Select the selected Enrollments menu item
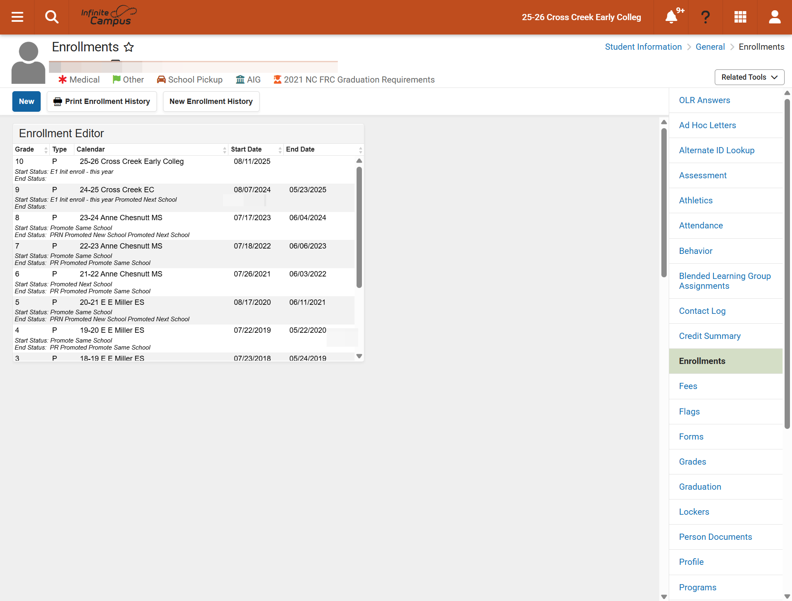 (x=726, y=361)
